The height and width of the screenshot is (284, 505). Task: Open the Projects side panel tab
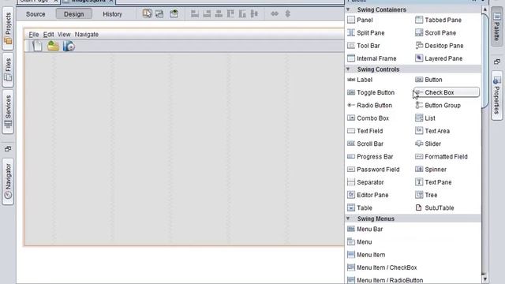8,28
